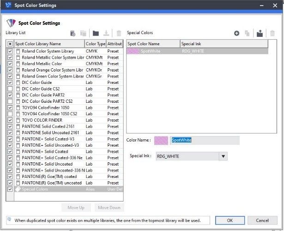Screen dimensions: 284x231
Task: Click the Cancel button
Action: [x=262, y=220]
